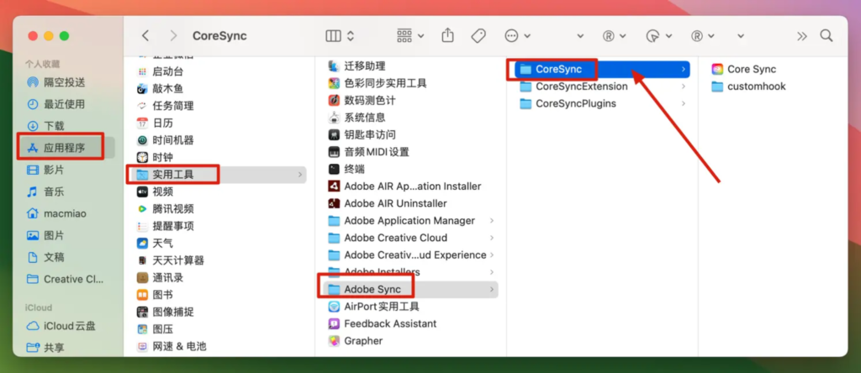Click the iCloud云盘 cloud sidebar icon
861x373 pixels.
[x=33, y=326]
